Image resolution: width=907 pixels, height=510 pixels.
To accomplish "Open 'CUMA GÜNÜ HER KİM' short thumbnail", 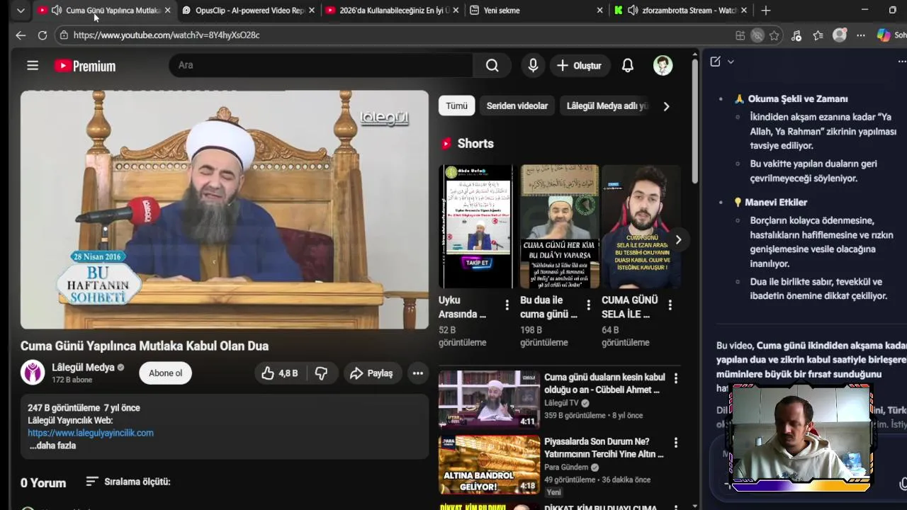I will [x=559, y=227].
